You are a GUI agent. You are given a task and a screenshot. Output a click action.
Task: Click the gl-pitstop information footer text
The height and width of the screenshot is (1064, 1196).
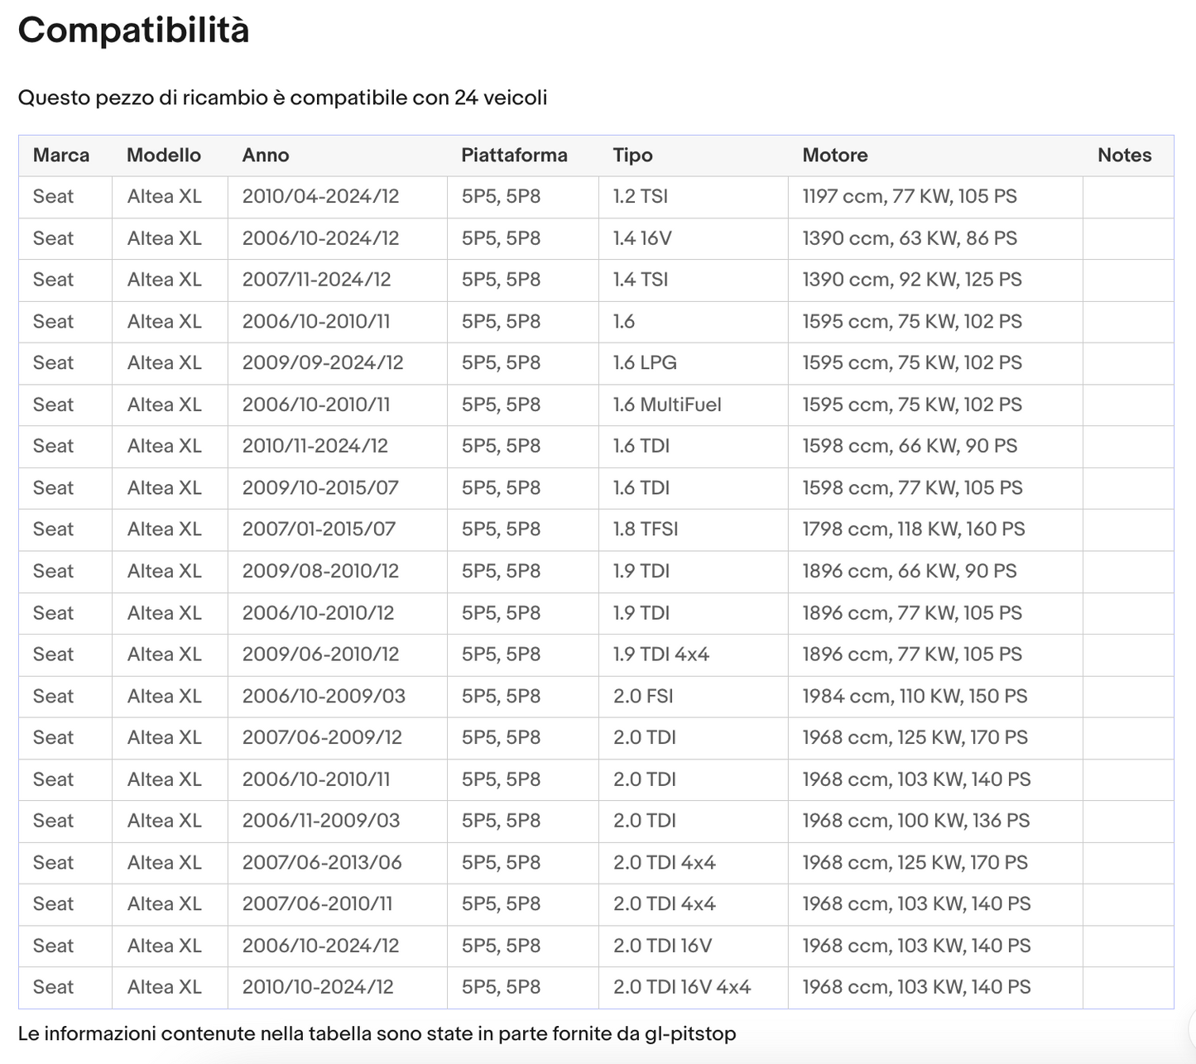point(377,1034)
